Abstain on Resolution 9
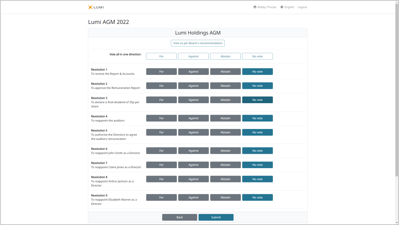Screen dimensions: 399x225 tap(225, 197)
